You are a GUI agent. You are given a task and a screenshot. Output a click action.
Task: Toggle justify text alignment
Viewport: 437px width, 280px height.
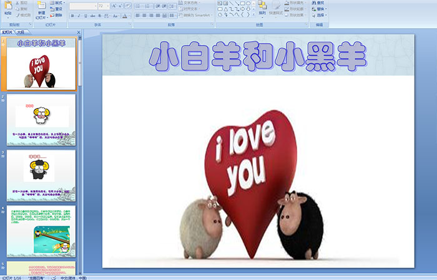point(158,16)
